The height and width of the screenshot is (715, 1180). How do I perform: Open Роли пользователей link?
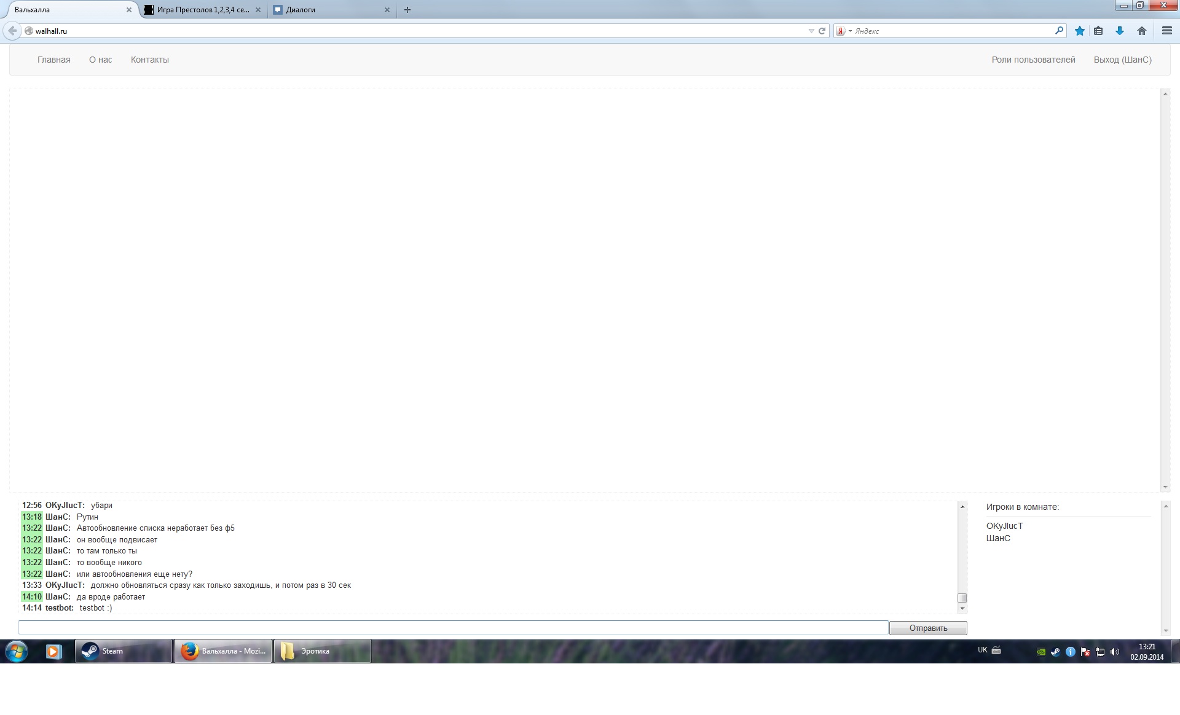click(x=1033, y=60)
